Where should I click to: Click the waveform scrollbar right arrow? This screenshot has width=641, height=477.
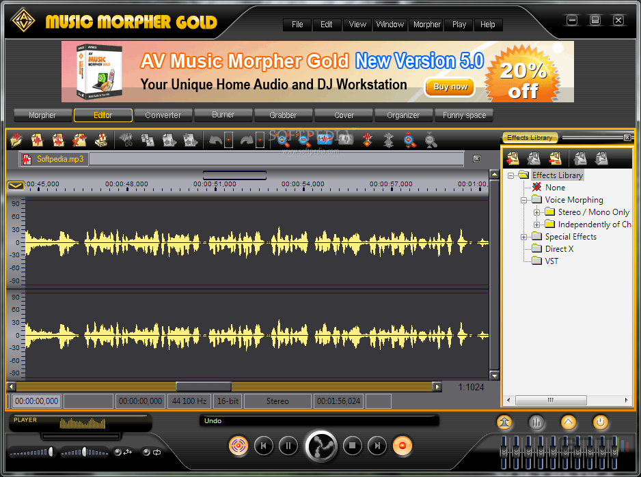[437, 387]
